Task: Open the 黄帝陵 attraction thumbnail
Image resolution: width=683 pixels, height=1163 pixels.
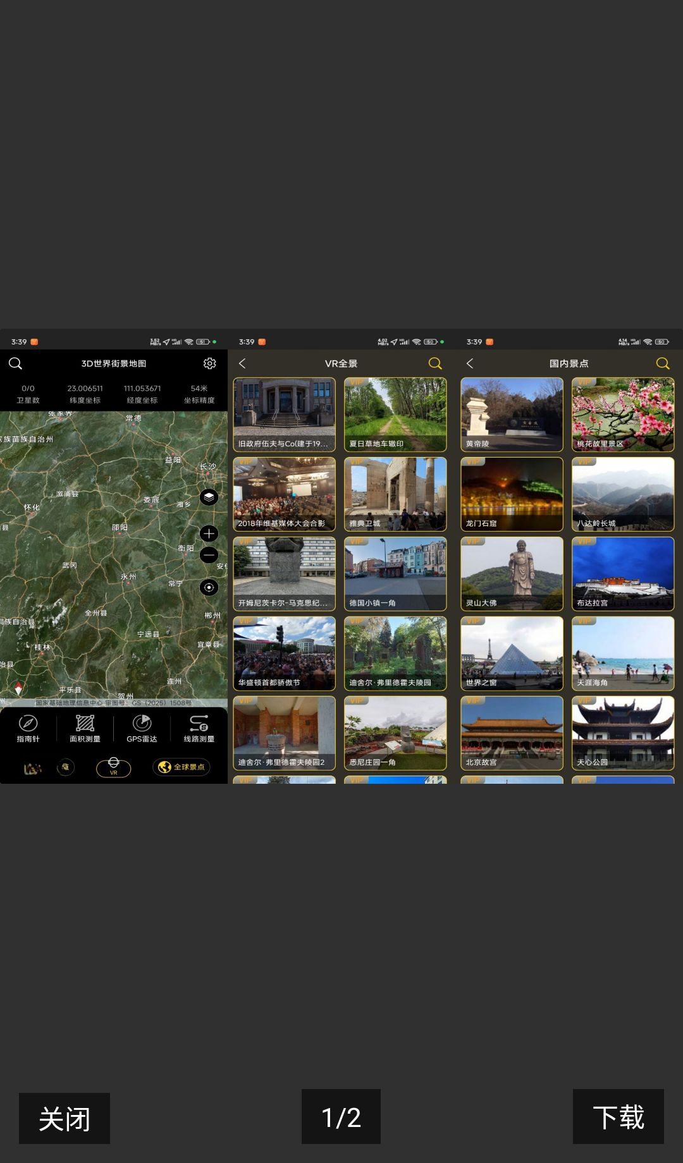Action: 512,415
